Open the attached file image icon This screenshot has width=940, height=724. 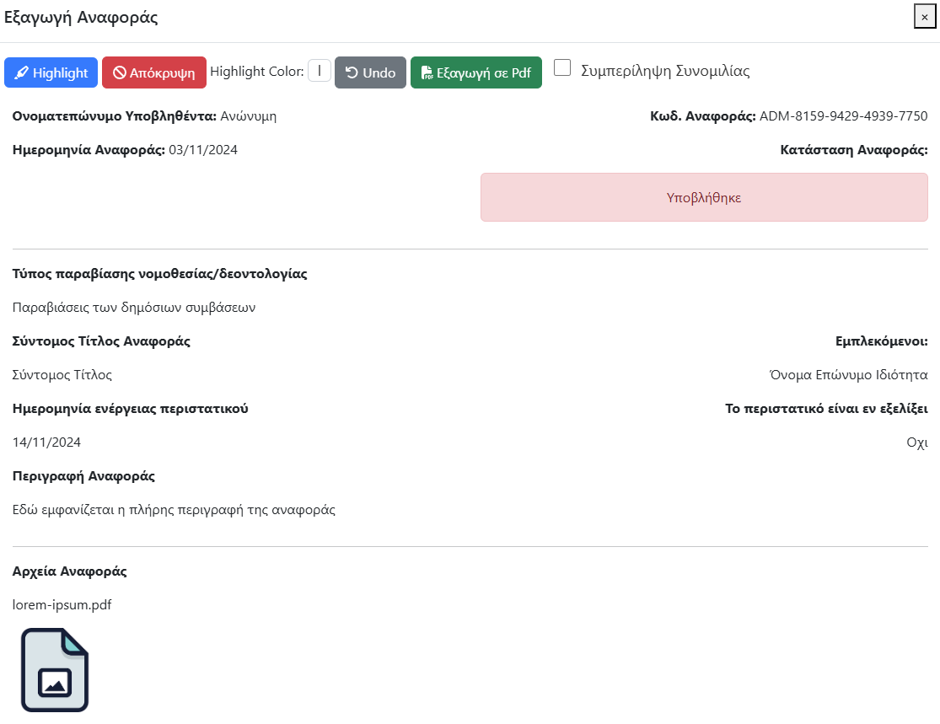(x=55, y=670)
